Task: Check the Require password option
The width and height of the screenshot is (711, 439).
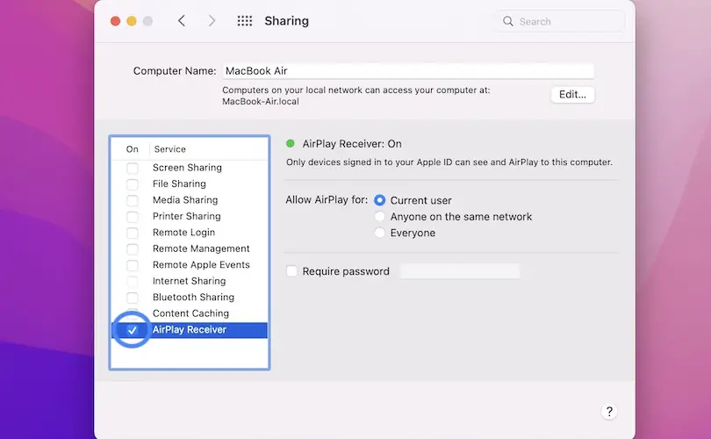Action: (x=292, y=271)
